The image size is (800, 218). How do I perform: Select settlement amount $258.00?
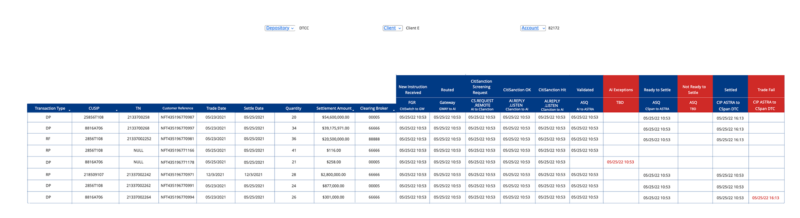334,162
